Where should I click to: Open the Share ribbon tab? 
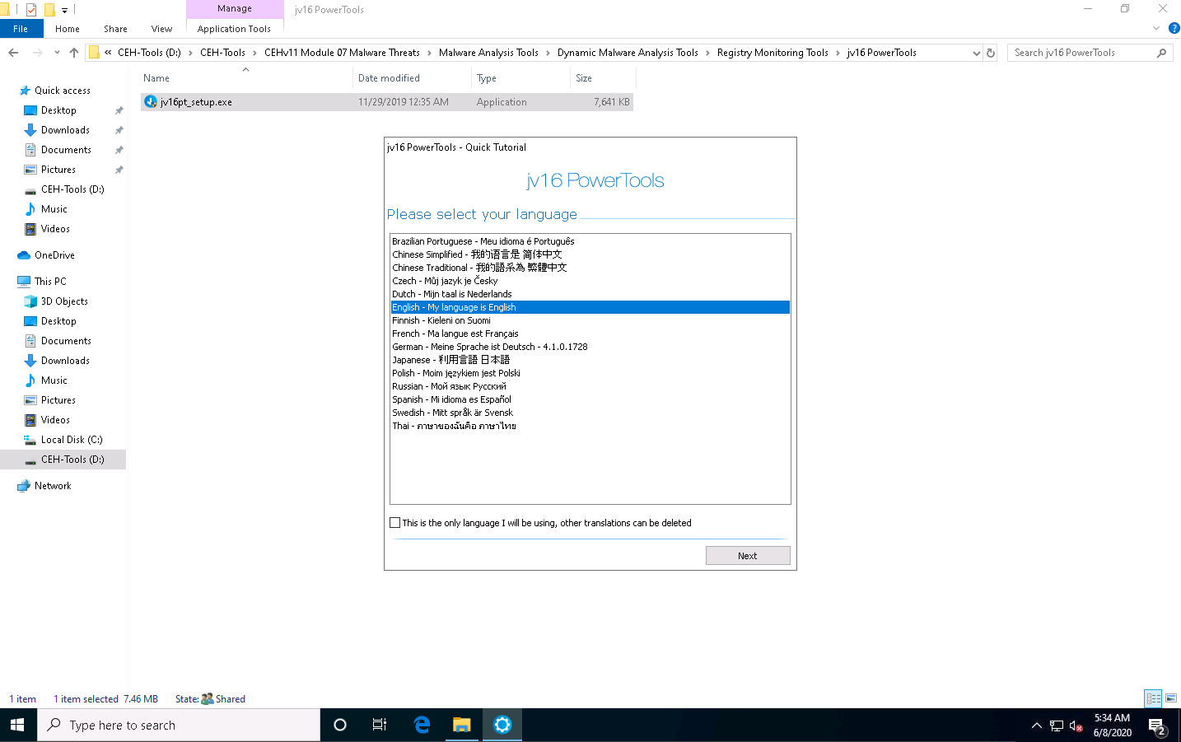point(115,29)
